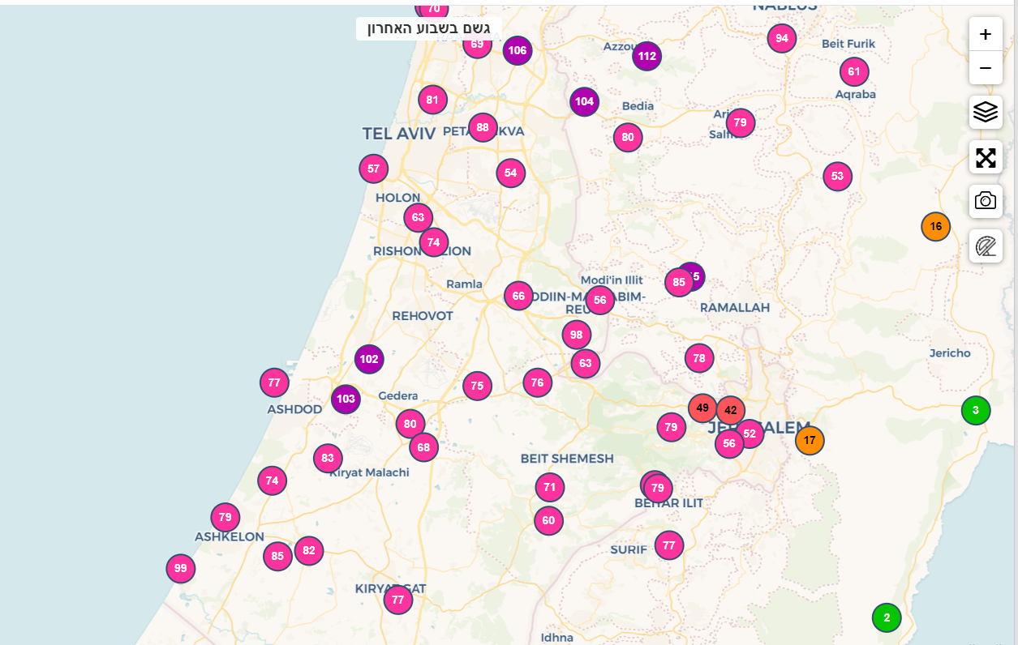Open the red 49 station marker
1018x645 pixels.
pyautogui.click(x=702, y=407)
